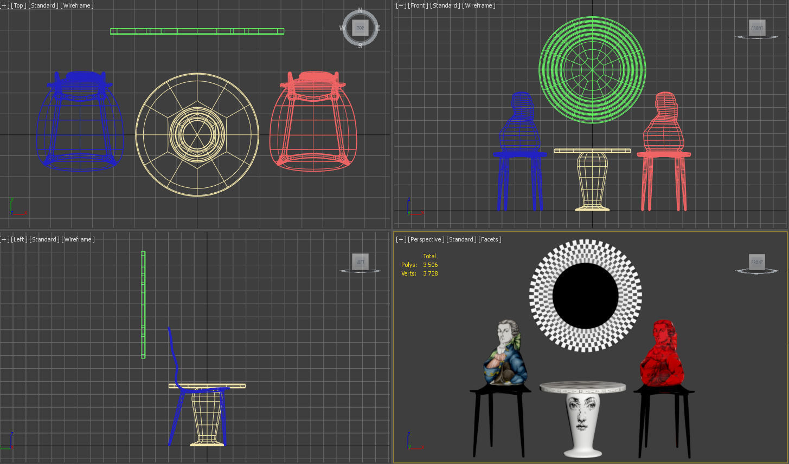Screen dimensions: 789x464
Task: Open the [Front] point-of-view label menu
Action: tap(418, 5)
